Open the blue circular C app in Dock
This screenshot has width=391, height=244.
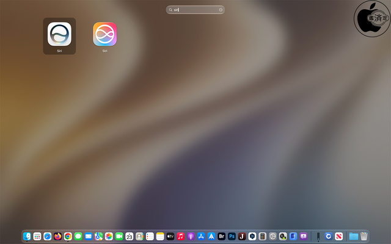[x=329, y=236]
